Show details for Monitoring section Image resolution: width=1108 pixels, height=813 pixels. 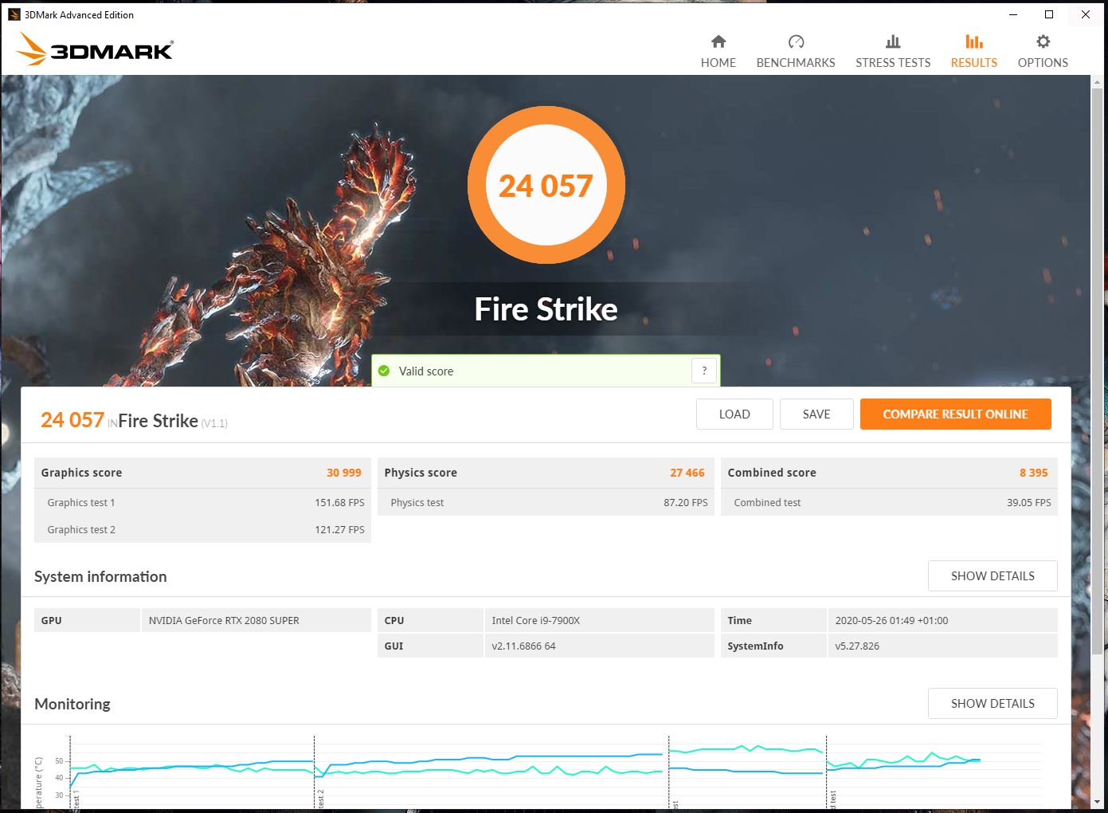(993, 703)
